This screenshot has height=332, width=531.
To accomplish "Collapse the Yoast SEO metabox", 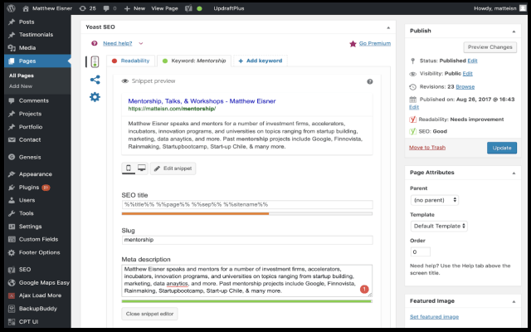I will (x=388, y=27).
